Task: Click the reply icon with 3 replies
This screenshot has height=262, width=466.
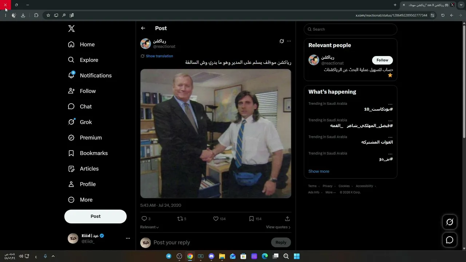Action: tap(144, 219)
